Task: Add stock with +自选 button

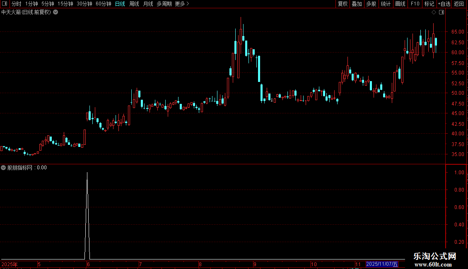Action: pos(444,4)
